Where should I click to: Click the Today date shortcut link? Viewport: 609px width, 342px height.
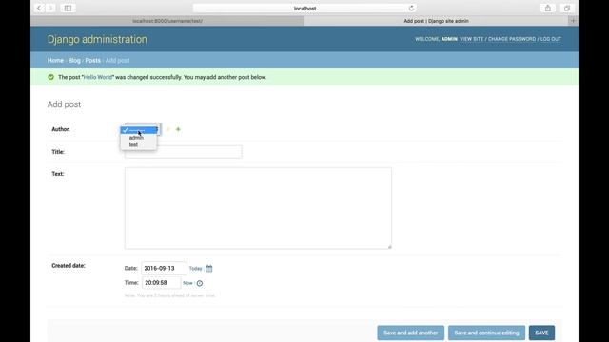tap(195, 269)
